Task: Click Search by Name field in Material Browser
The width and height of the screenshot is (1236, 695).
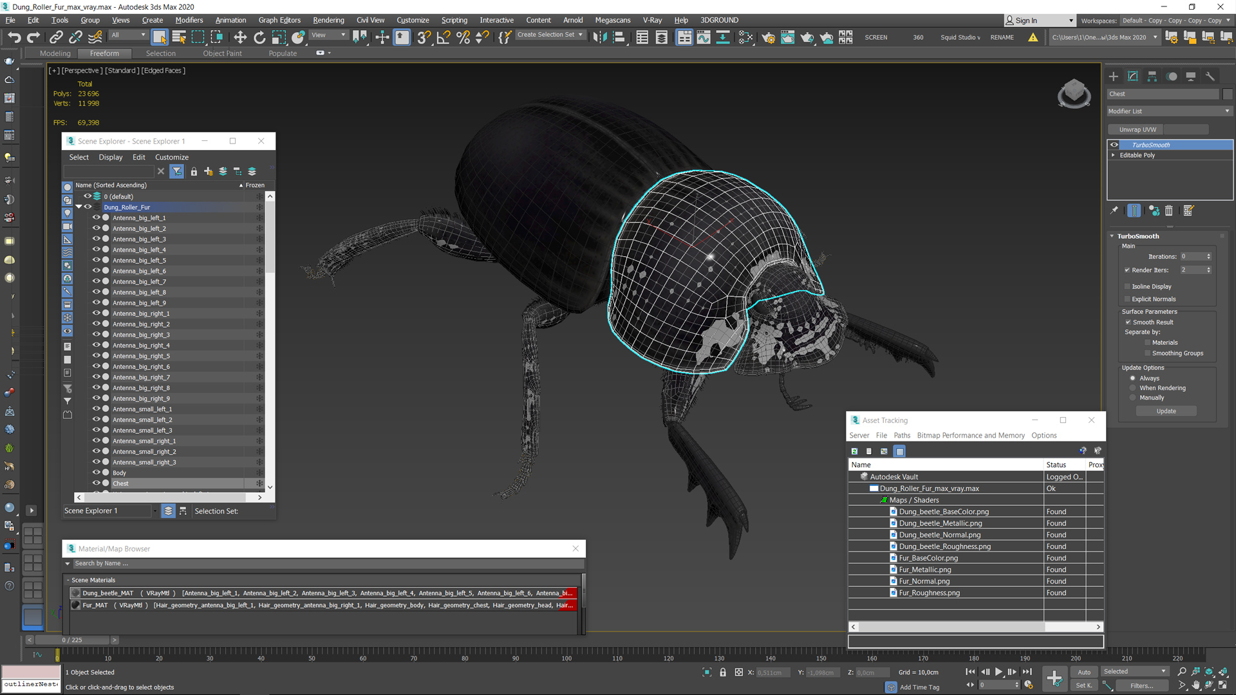Action: [327, 564]
